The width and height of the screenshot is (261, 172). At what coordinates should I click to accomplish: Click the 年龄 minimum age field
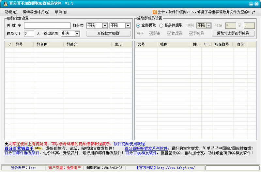(x=231, y=25)
